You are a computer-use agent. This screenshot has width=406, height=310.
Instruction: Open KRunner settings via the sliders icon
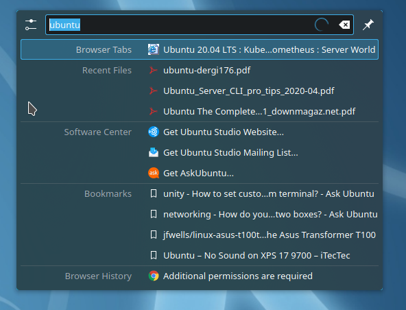click(x=31, y=25)
